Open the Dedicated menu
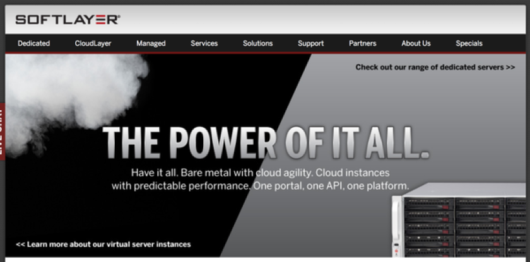Viewport: 530px width, 262px height. coord(34,43)
